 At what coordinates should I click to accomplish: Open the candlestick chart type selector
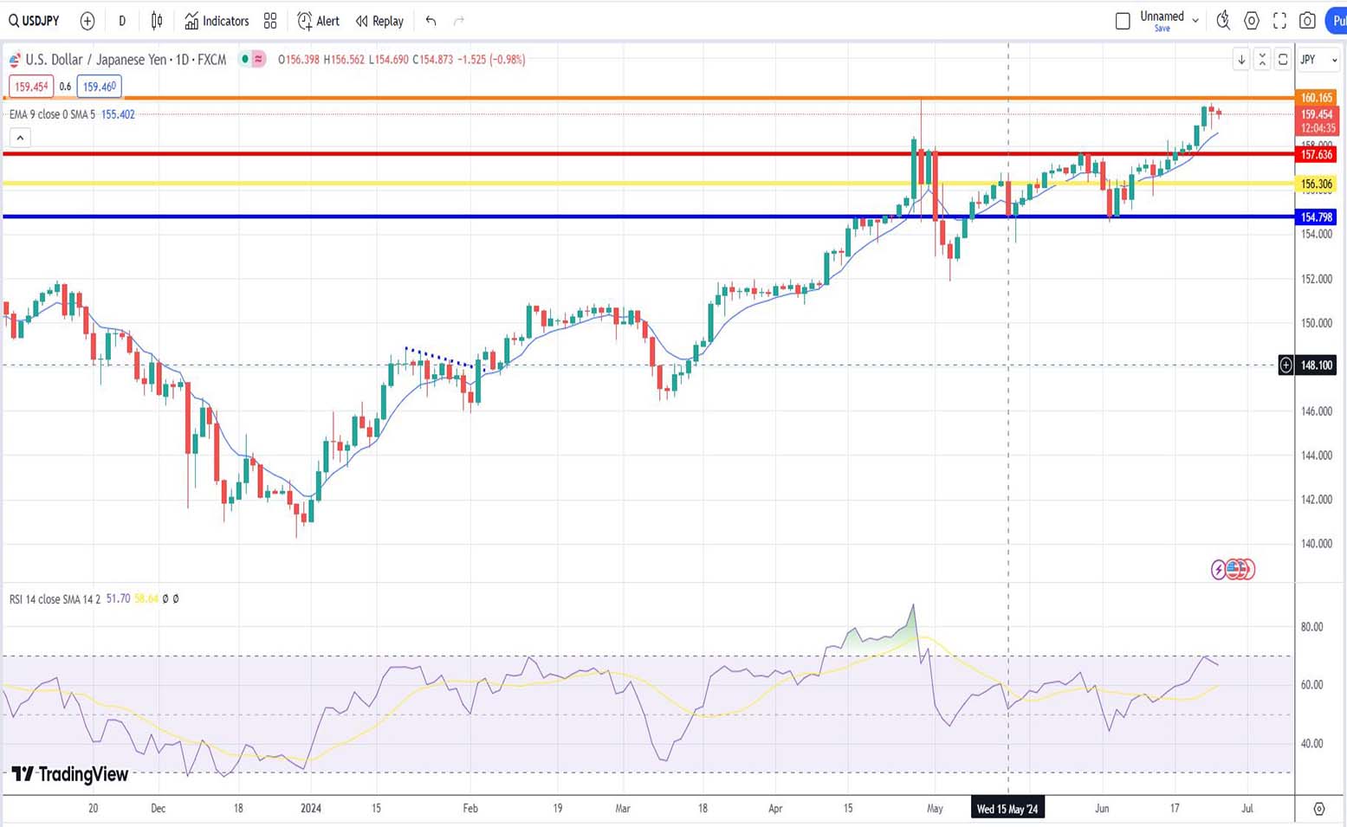(x=157, y=21)
